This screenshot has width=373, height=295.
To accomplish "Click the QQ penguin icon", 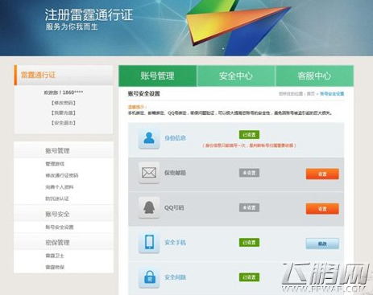I will tap(149, 207).
